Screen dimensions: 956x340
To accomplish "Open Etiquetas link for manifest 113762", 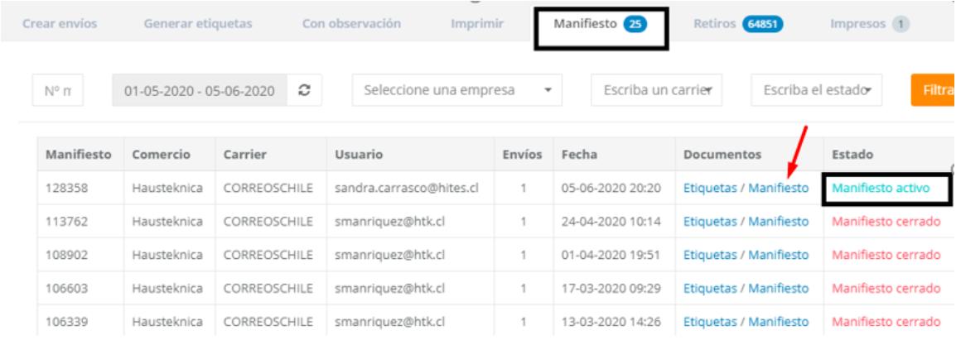I will [710, 221].
